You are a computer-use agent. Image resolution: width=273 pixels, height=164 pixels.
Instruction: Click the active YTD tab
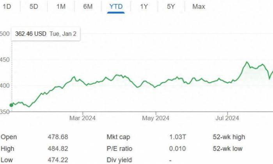tap(116, 7)
